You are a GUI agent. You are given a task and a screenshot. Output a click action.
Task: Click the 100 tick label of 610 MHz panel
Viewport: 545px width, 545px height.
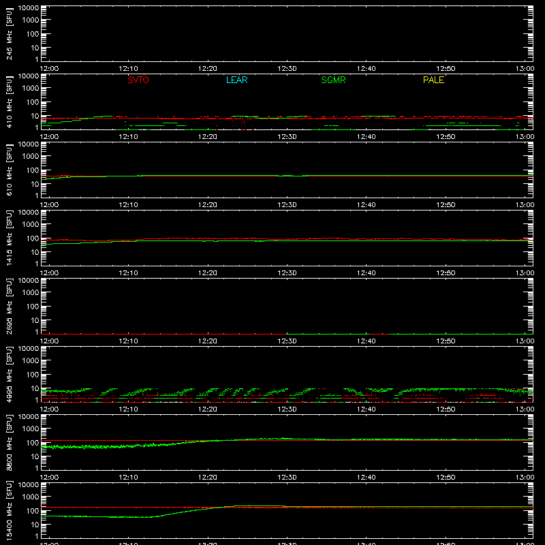(x=33, y=170)
